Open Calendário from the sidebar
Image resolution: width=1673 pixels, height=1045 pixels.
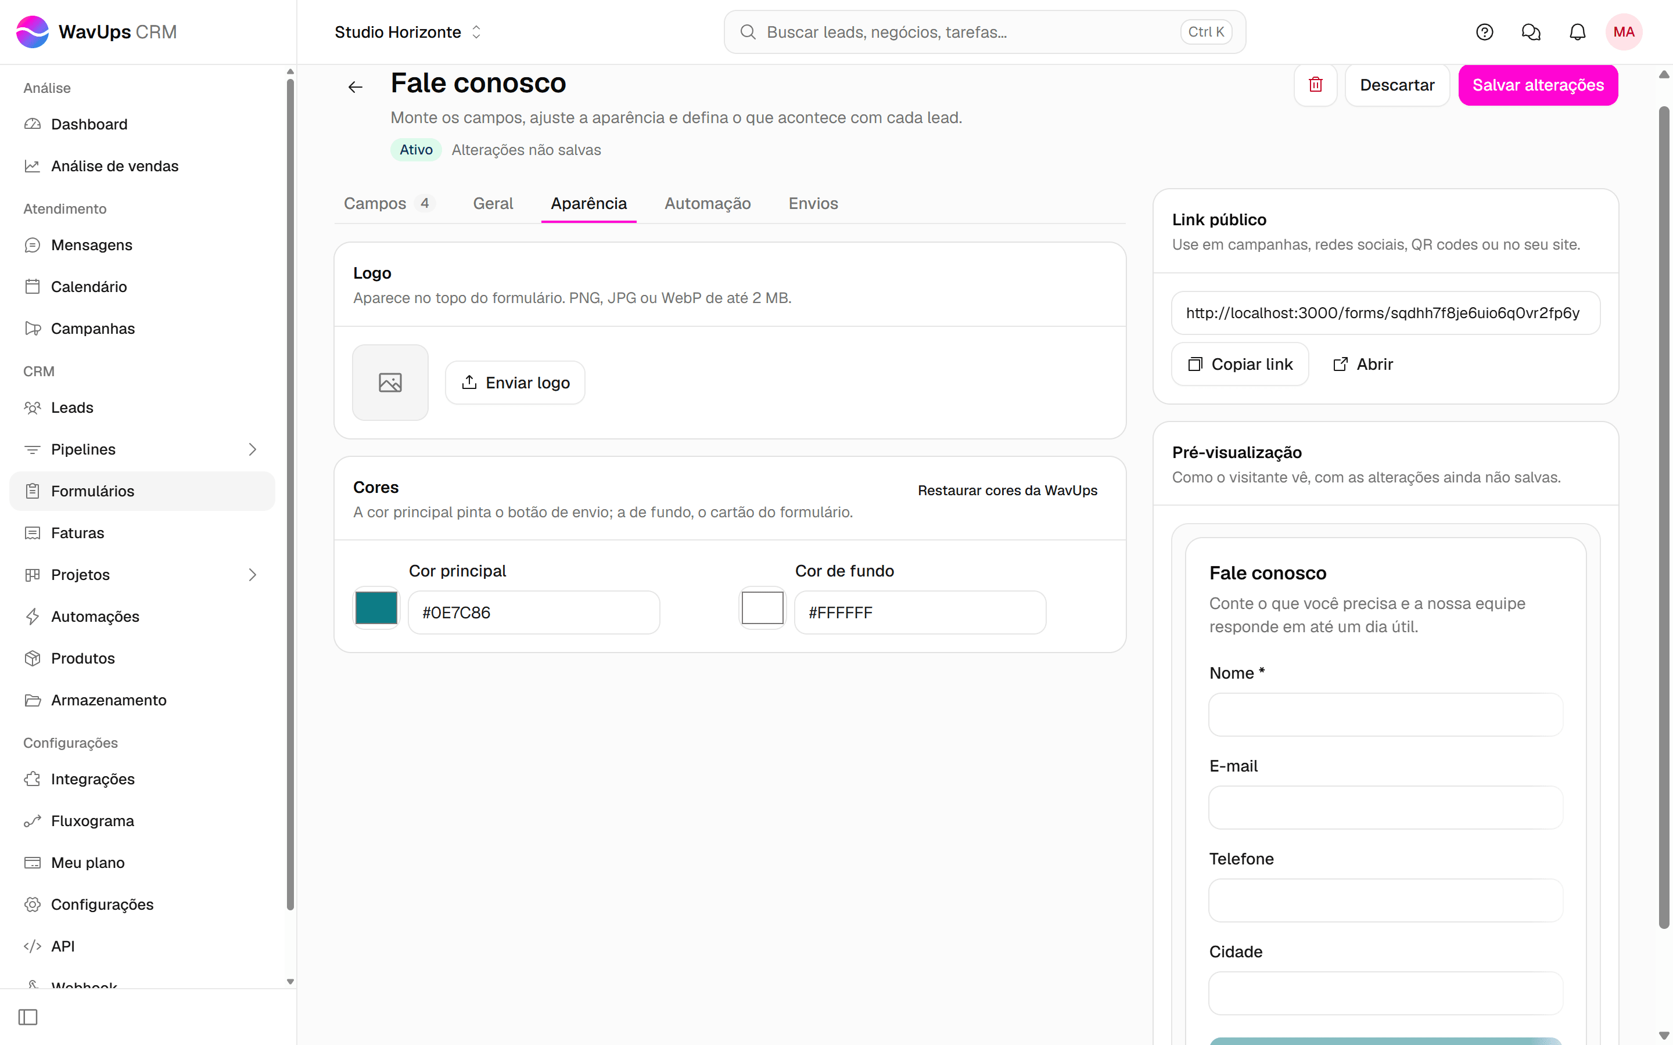[142, 287]
